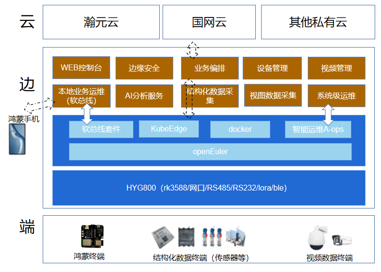381x272 pixels.
Task: Click the docker box
Action: pos(240,129)
